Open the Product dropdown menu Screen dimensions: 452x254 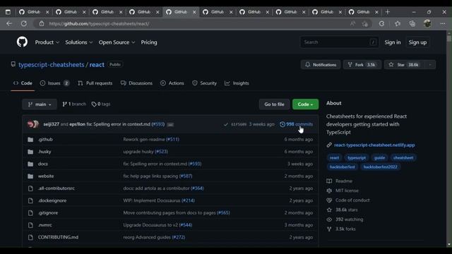click(x=47, y=42)
